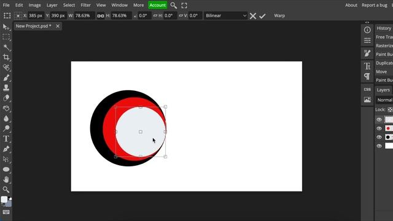Select the Zoom tool
Viewport: 393px width, 221px height.
tap(6, 190)
